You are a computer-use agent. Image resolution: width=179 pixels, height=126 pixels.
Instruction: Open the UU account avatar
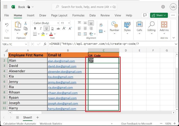(173, 7)
